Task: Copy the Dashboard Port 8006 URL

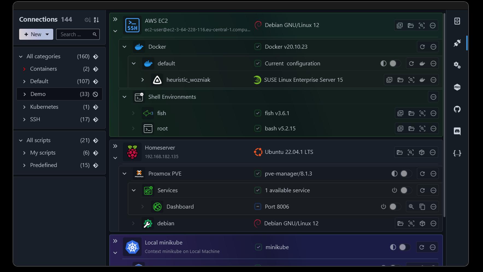Action: [422, 207]
